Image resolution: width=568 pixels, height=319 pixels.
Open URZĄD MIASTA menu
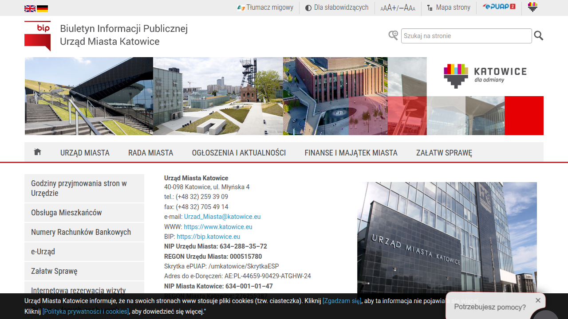pos(85,153)
